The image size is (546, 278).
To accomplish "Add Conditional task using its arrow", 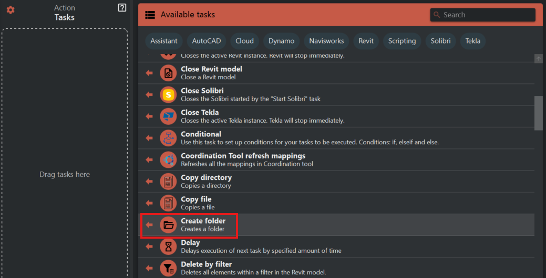I will click(149, 138).
